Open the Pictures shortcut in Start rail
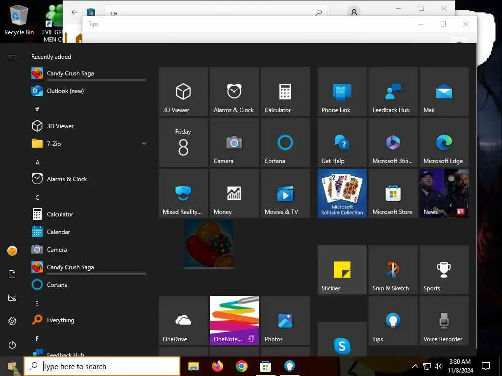The width and height of the screenshot is (502, 376). pos(12,298)
